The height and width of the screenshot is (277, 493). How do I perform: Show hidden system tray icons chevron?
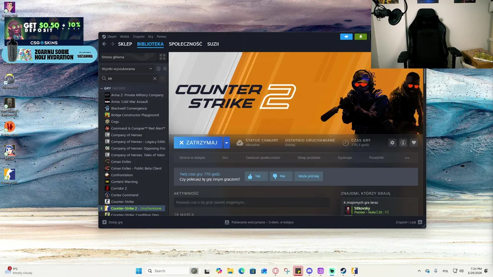419,271
